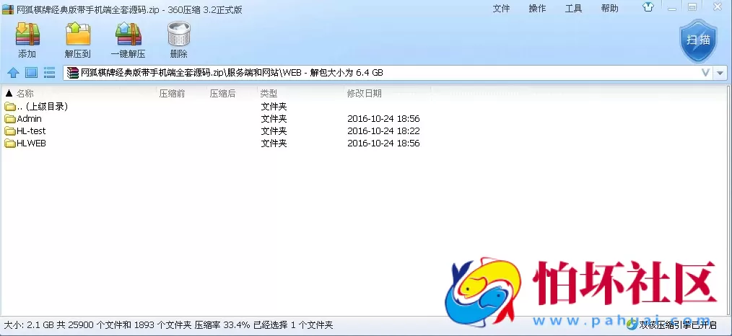Screen dimensions: 732x336
Task: Open the 帮助 menu
Action: click(x=610, y=9)
